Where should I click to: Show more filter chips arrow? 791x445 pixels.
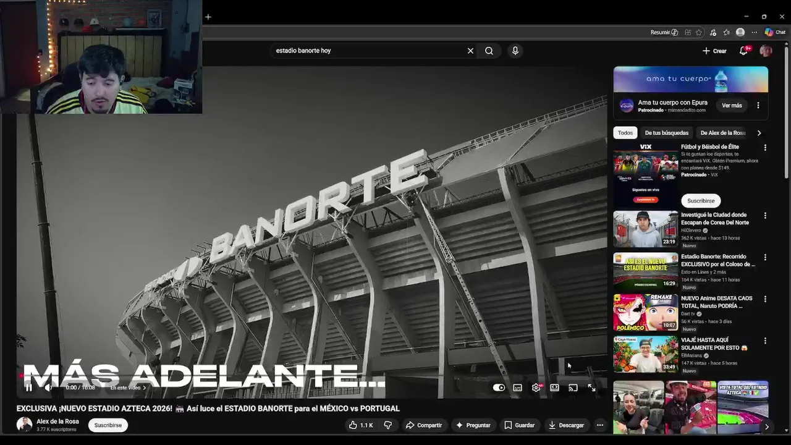[x=759, y=133]
